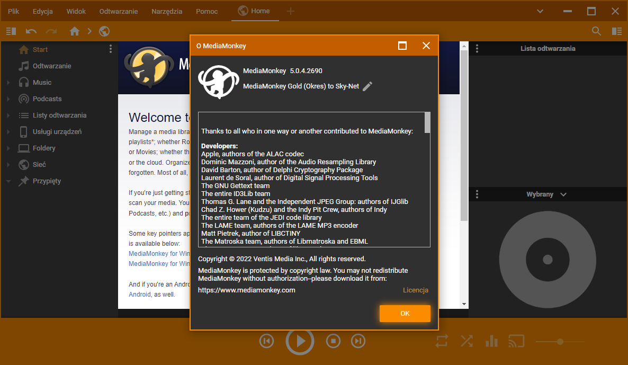The height and width of the screenshot is (365, 628).
Task: Add a new tab with plus
Action: tap(290, 11)
